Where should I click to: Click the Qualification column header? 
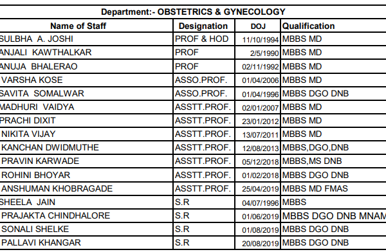[308, 26]
